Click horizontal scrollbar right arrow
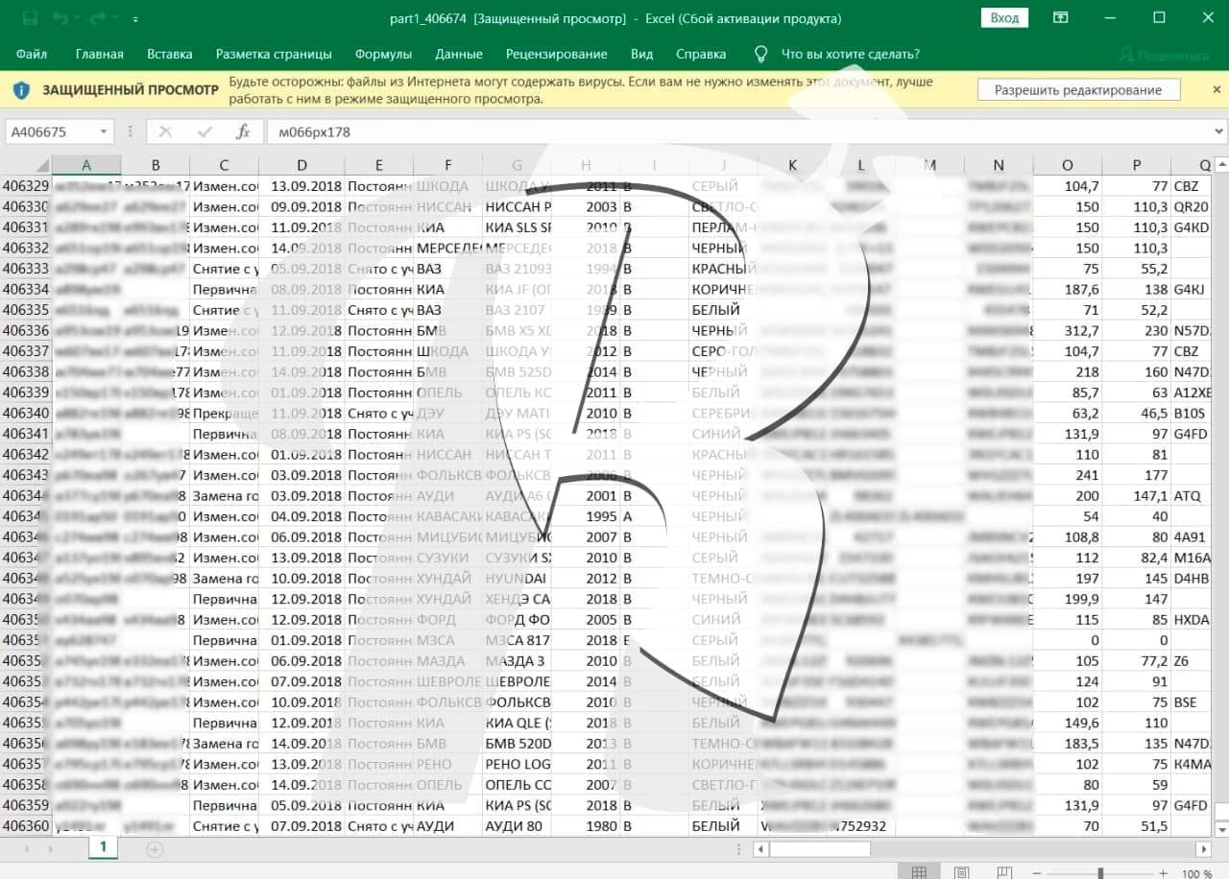 (x=1203, y=849)
